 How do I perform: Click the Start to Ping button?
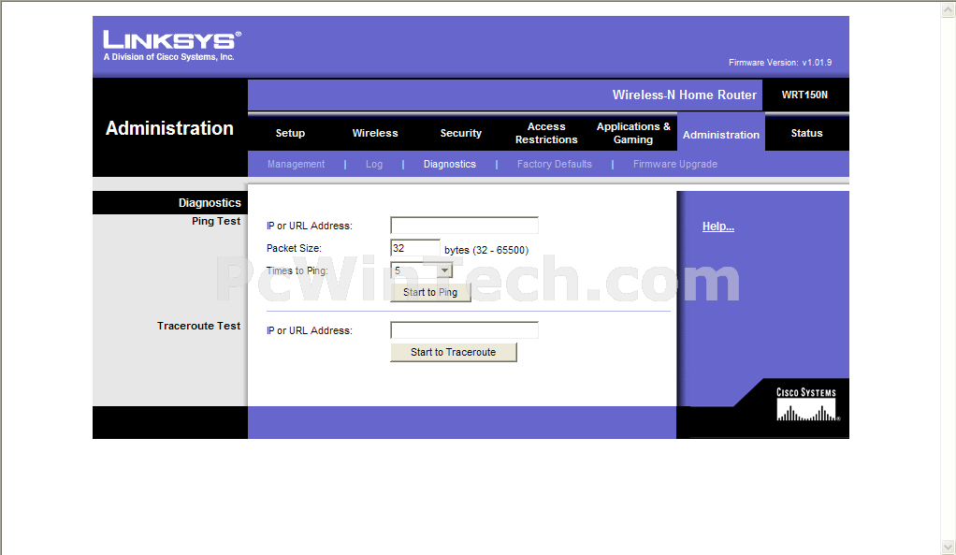tap(430, 292)
